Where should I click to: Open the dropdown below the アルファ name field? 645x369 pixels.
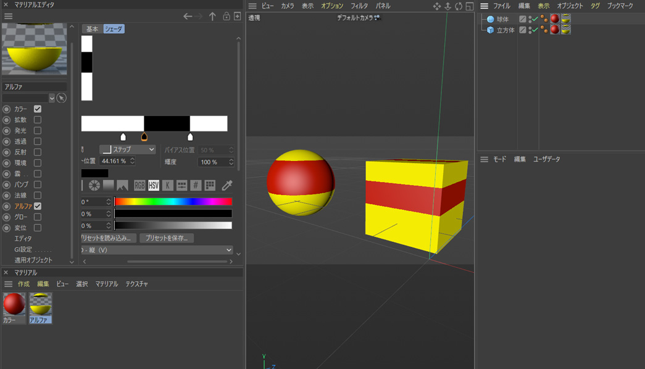pos(52,98)
